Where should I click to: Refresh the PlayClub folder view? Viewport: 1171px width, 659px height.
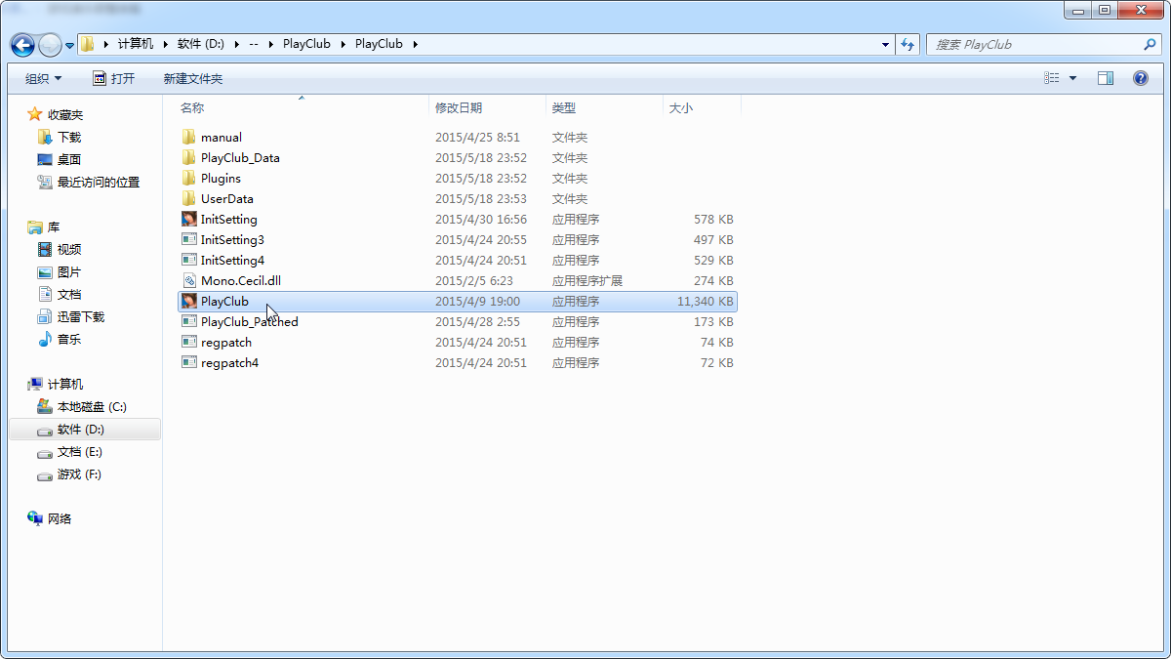909,44
